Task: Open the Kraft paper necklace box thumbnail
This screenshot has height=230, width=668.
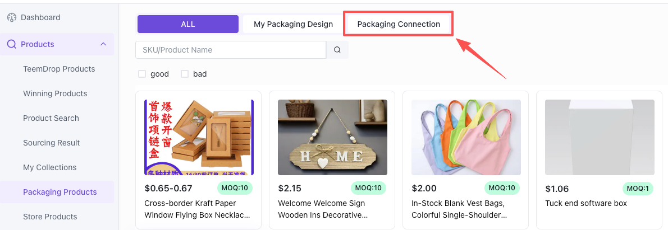Action: 199,138
